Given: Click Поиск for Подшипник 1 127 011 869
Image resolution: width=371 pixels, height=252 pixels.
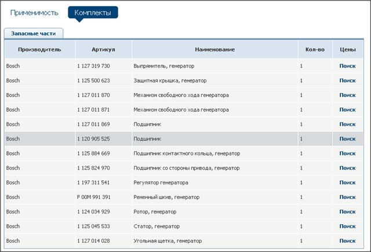Looking at the screenshot, I should [347, 124].
